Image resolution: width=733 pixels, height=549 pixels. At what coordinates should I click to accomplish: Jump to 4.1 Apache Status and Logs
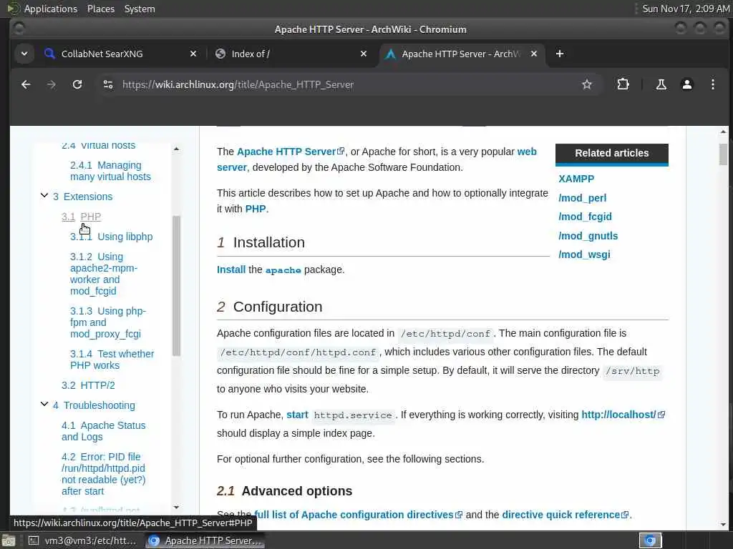103,431
